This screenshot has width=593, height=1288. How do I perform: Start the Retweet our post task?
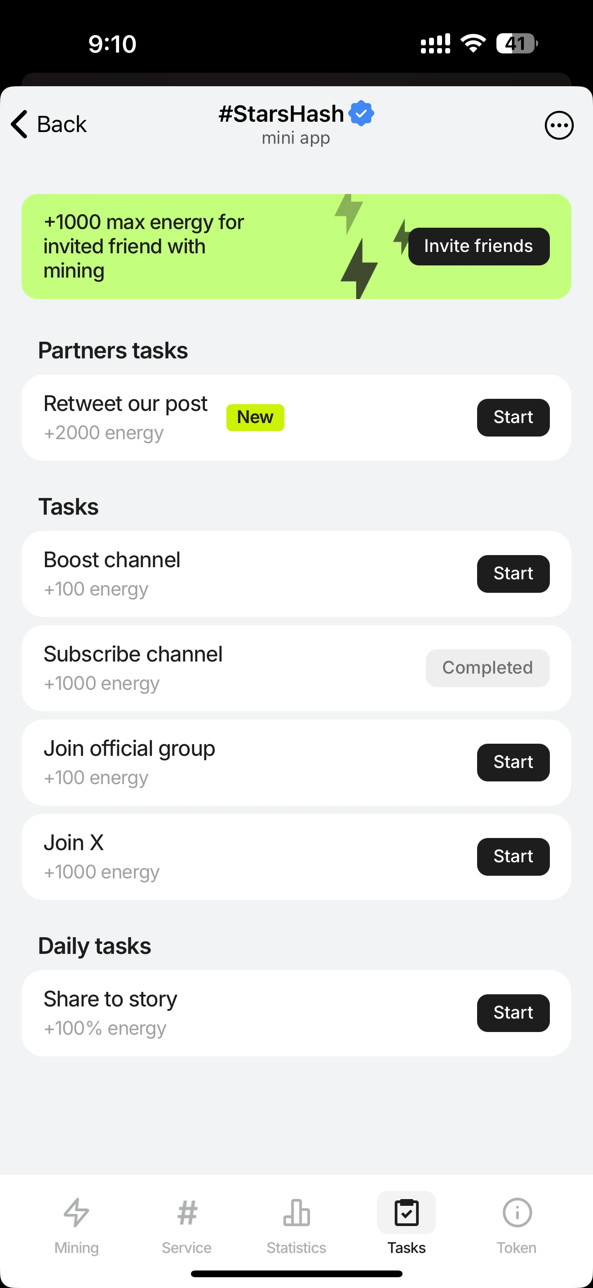coord(513,418)
